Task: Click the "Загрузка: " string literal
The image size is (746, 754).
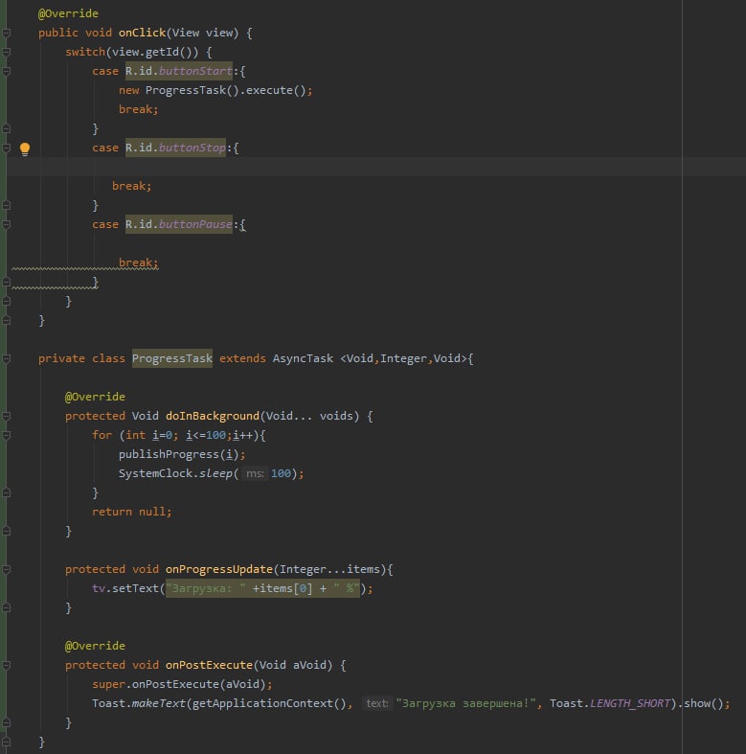Action: click(206, 588)
